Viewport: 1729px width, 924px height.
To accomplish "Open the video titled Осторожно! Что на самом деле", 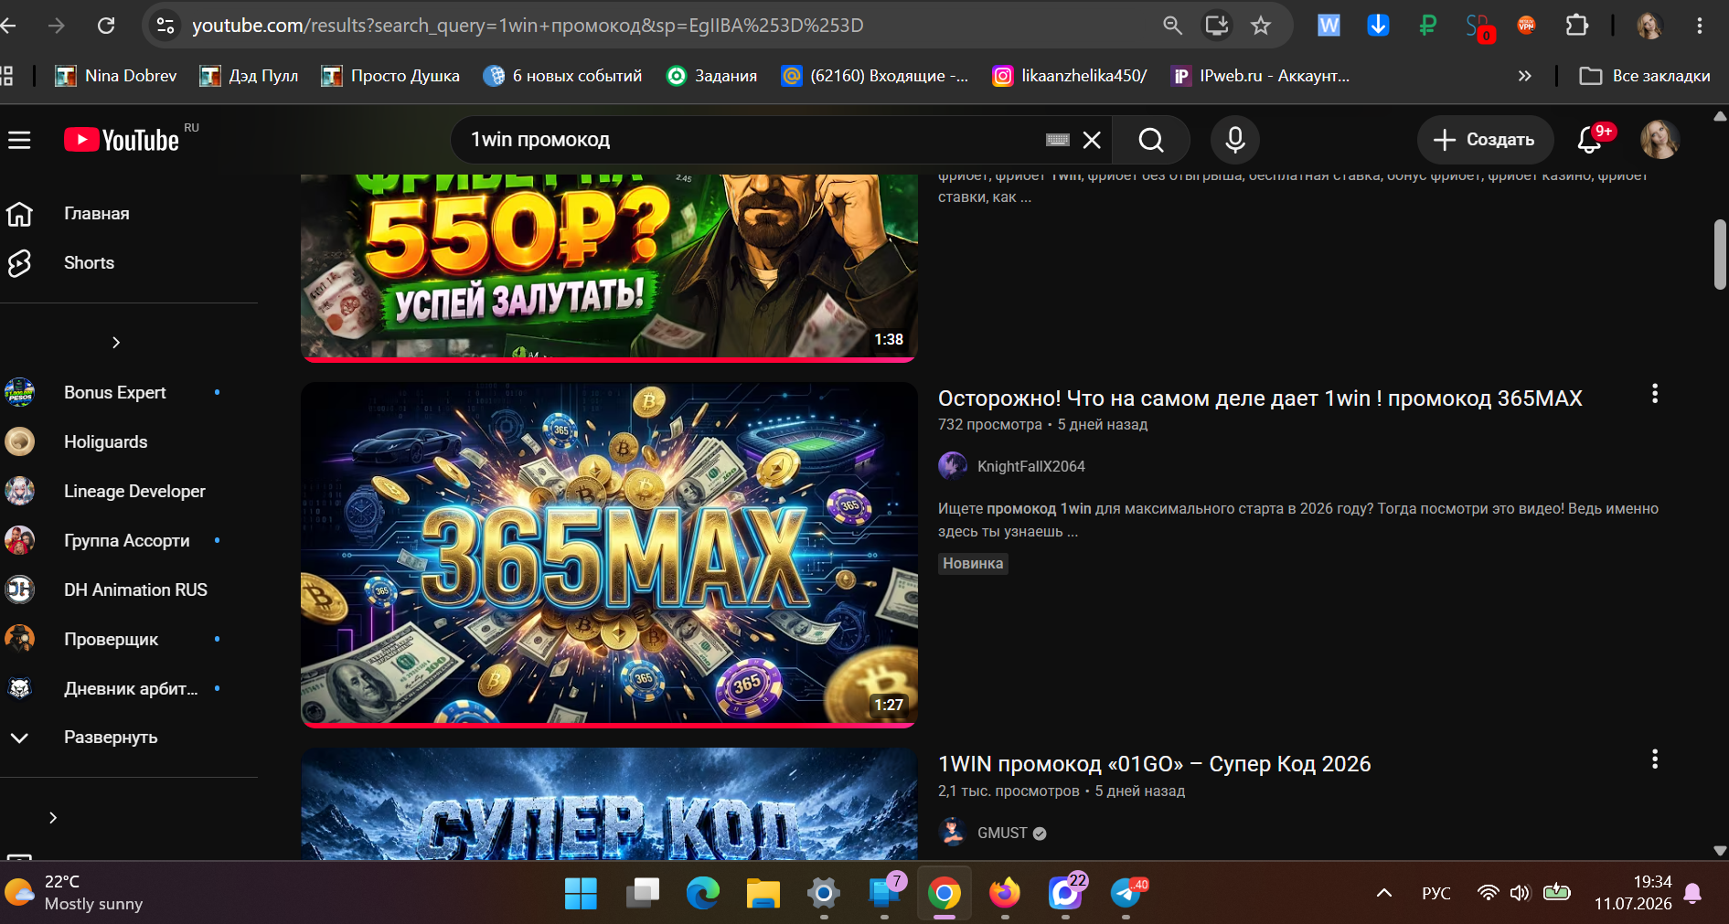I will tap(1260, 398).
